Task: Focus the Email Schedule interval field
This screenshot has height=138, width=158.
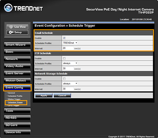Action: pos(68,48)
